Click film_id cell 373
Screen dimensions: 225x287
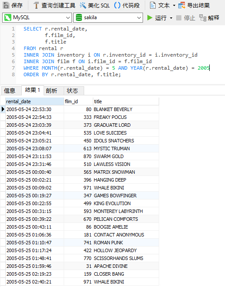click(x=78, y=125)
